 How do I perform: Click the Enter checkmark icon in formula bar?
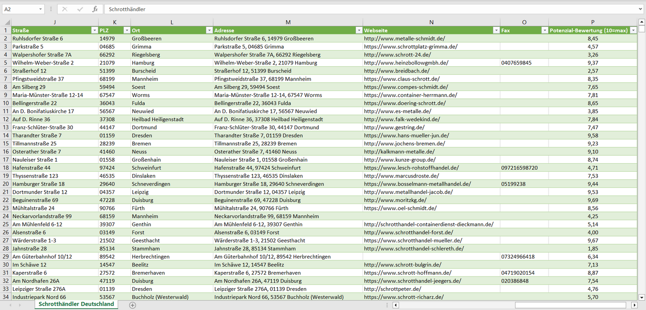click(x=80, y=9)
